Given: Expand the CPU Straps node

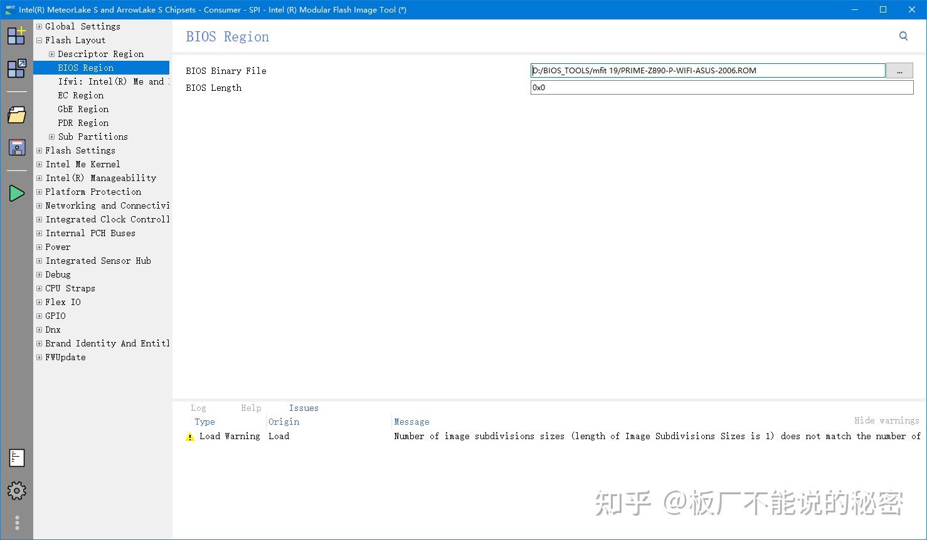Looking at the screenshot, I should pyautogui.click(x=40, y=288).
